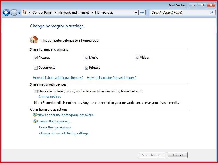Screen dimensions: 218x163
Task: Click the home icon in address bar
Action: tap(25, 12)
